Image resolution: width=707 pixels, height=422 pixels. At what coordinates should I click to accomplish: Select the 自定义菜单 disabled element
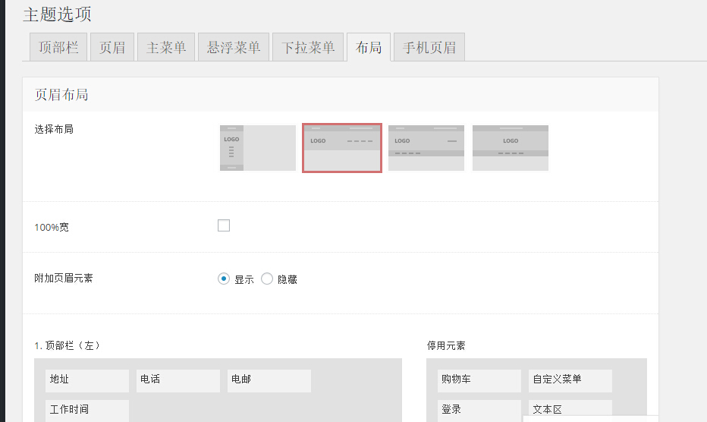click(570, 380)
